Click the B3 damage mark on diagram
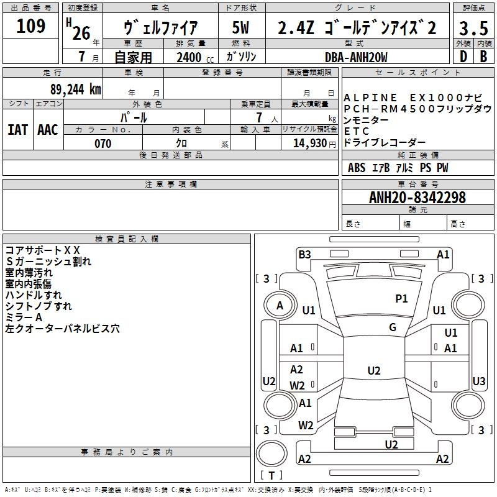This screenshot has width=497, height=497. [304, 255]
